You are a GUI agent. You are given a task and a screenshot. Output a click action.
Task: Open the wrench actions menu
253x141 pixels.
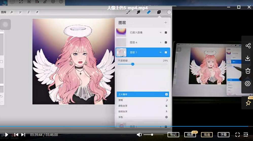pyautogui.click(x=12, y=12)
